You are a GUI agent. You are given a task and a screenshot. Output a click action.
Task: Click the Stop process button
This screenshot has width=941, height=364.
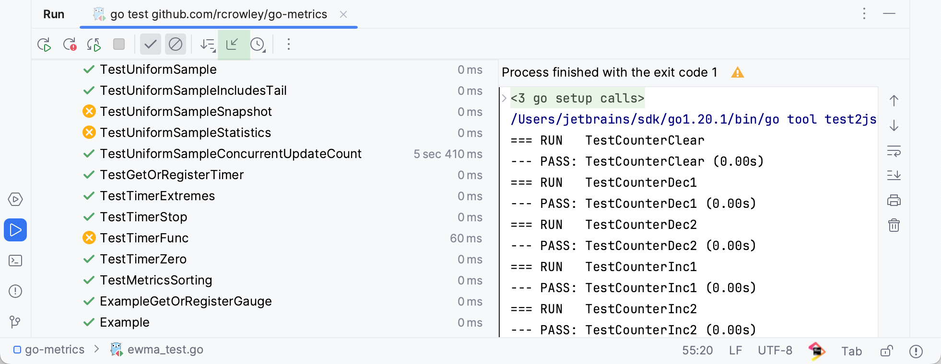pyautogui.click(x=119, y=45)
